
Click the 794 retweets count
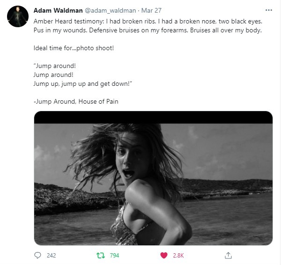tap(115, 255)
